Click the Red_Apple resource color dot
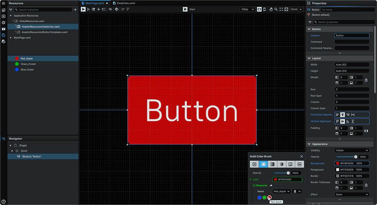The image size is (377, 205). pos(17,58)
